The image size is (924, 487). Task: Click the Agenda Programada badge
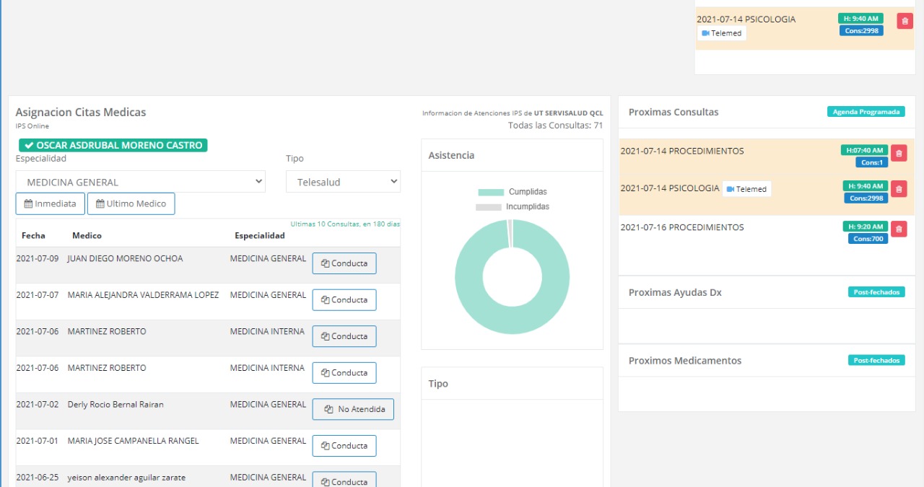(x=866, y=112)
